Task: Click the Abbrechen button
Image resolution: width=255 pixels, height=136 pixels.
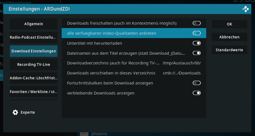Action: pyautogui.click(x=229, y=37)
